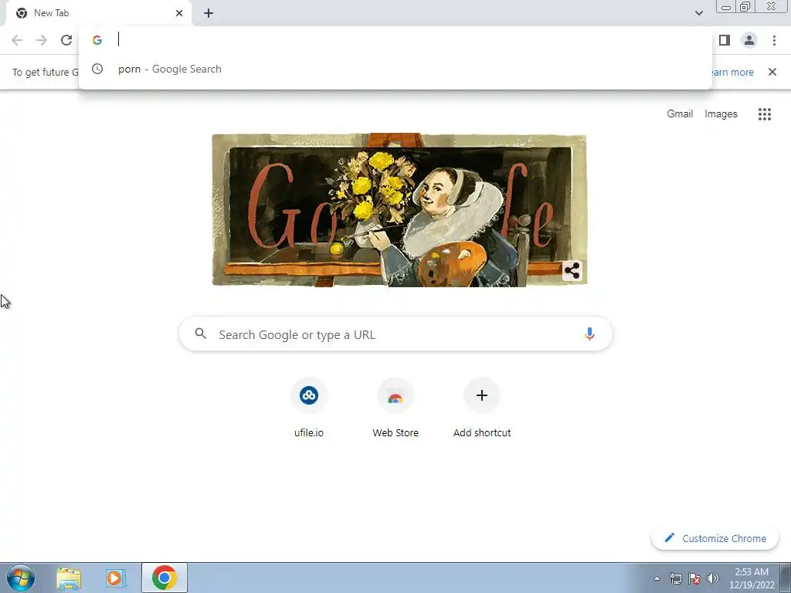Open Customize Chrome button

pyautogui.click(x=715, y=538)
